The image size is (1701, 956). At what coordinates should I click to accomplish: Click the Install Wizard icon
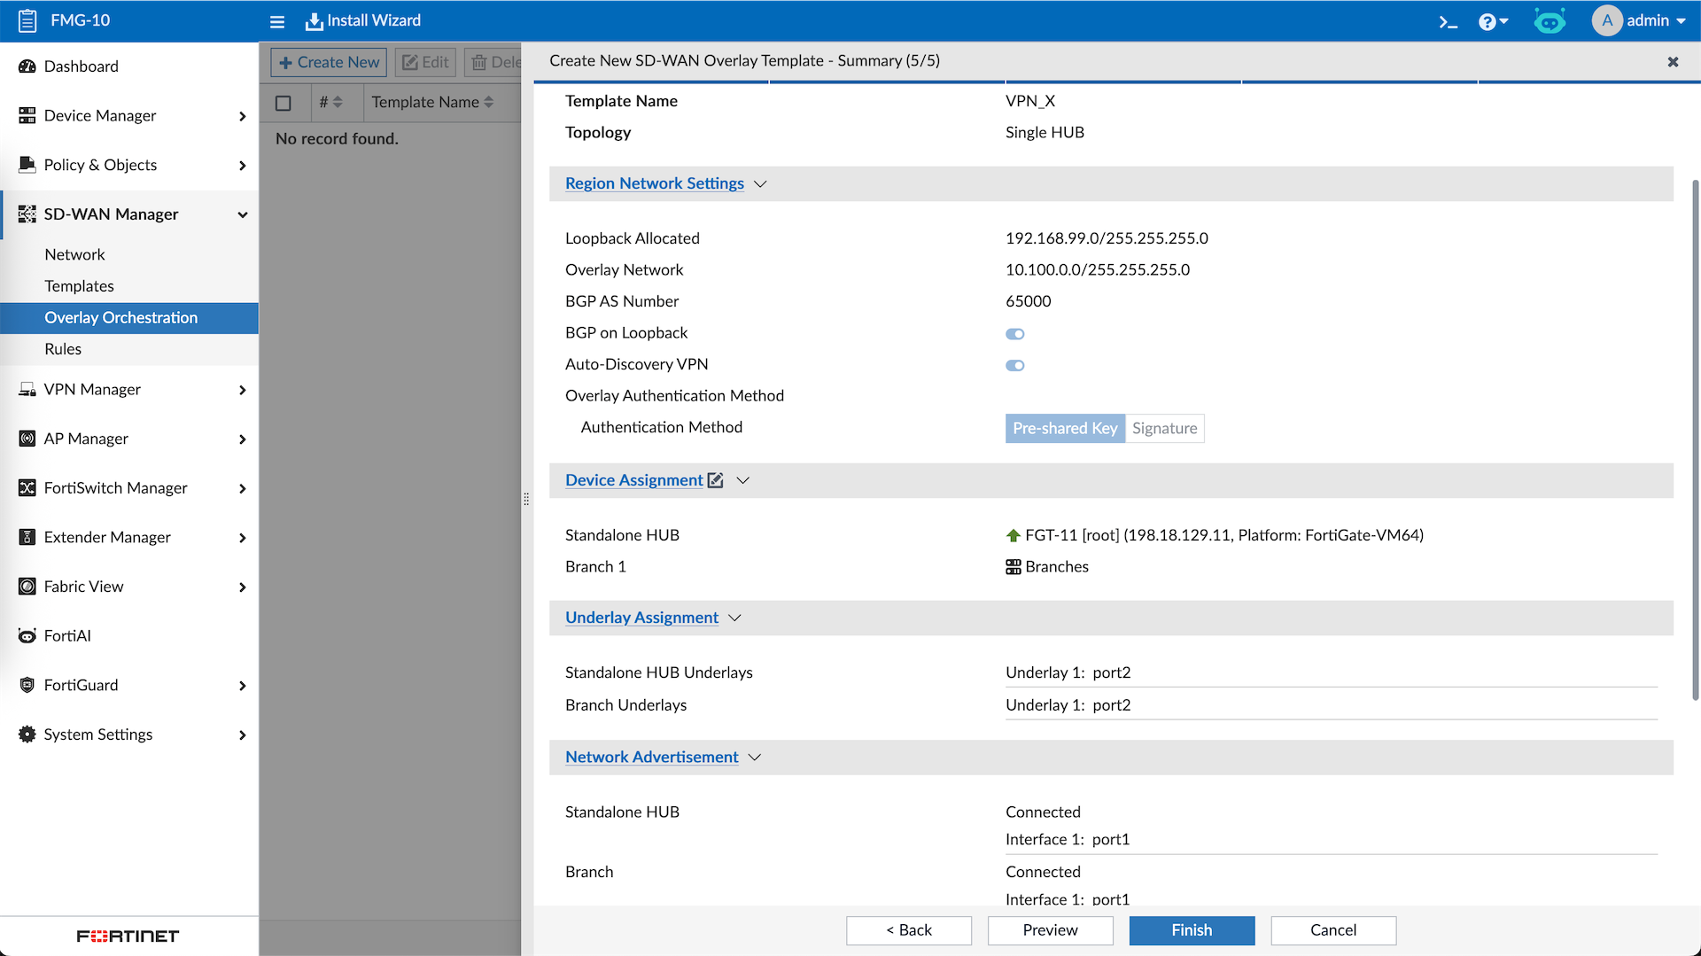314,21
